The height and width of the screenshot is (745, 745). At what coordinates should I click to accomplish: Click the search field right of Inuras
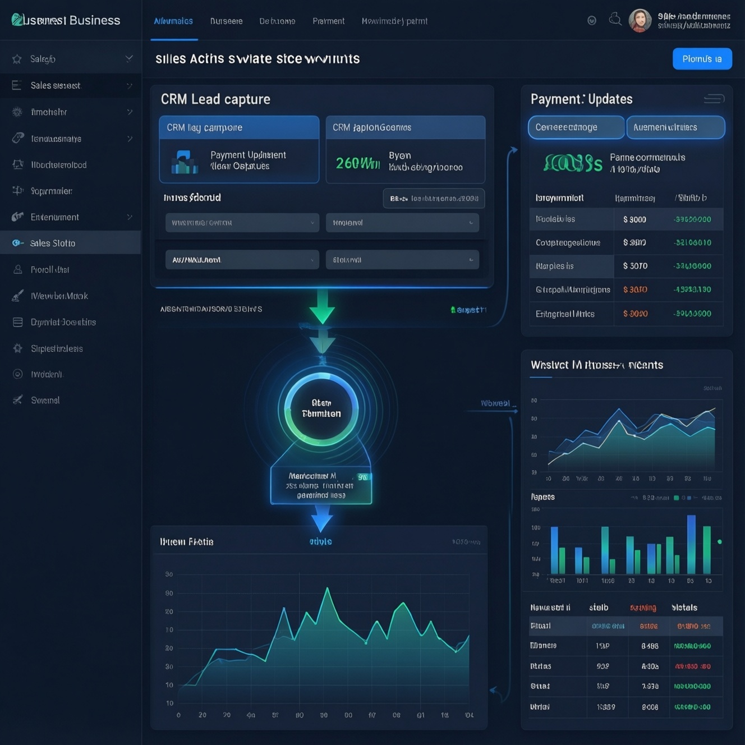[434, 199]
